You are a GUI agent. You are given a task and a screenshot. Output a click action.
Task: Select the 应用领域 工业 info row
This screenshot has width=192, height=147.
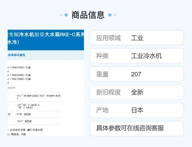point(137,38)
